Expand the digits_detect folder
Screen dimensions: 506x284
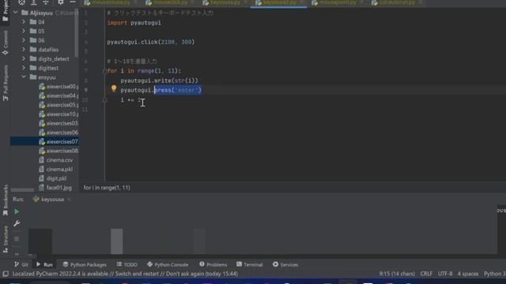24,58
